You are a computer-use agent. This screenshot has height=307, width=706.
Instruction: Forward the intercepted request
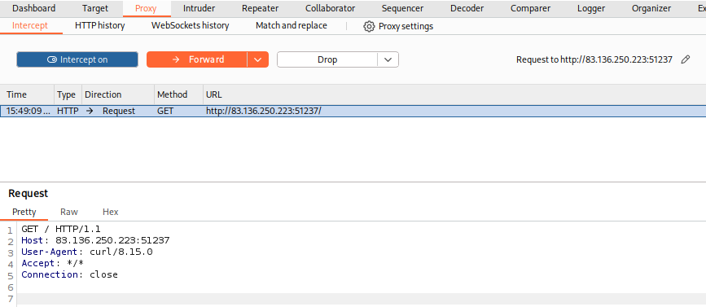tap(197, 59)
